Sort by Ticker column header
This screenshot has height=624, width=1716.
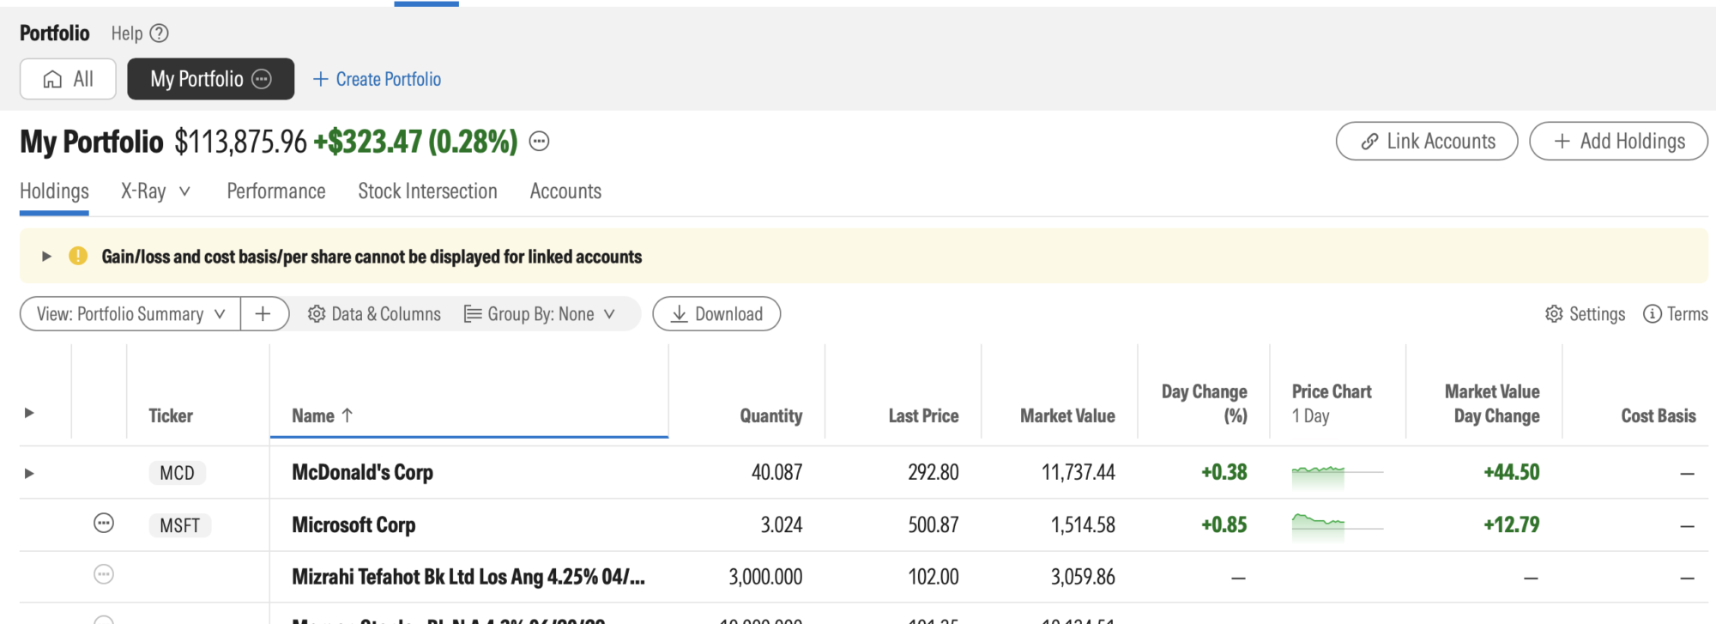point(171,416)
